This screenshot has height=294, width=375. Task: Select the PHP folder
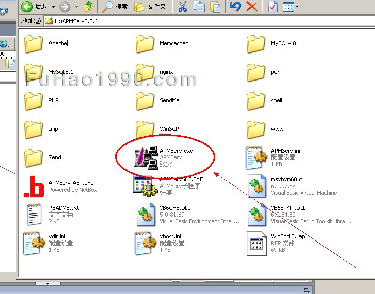[x=41, y=101]
